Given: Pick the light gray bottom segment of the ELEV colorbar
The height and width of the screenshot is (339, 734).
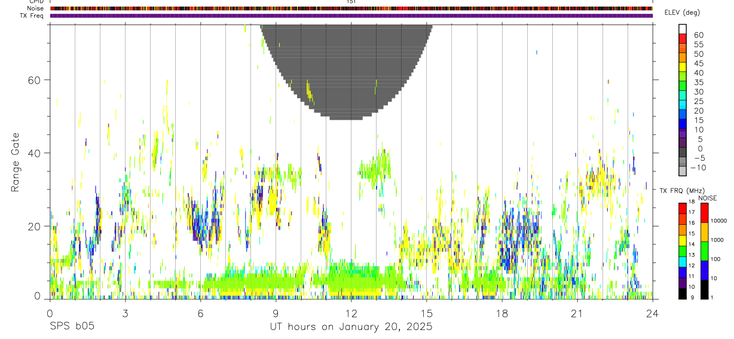Looking at the screenshot, I should click(x=683, y=172).
